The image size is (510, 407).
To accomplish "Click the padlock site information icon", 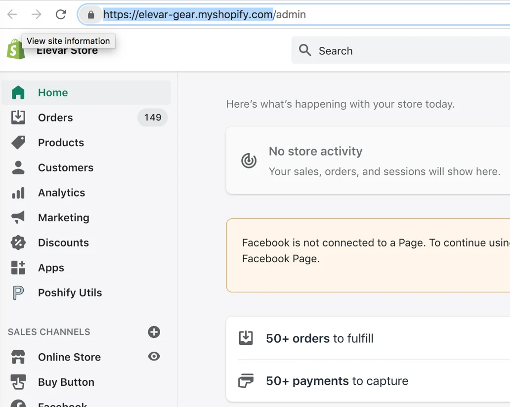I will [x=91, y=15].
